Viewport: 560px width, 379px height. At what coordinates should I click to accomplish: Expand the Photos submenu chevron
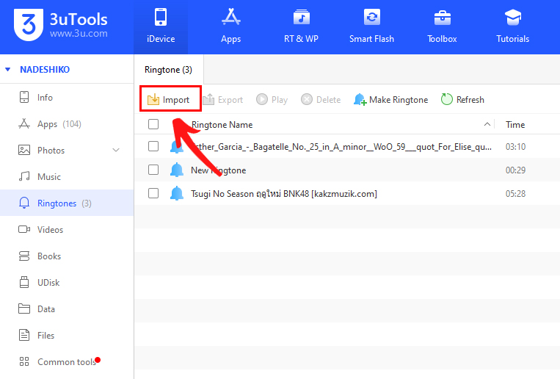click(x=116, y=150)
